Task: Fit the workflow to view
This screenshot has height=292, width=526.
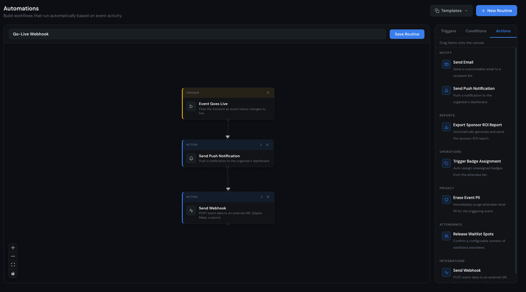Action: pos(13,265)
